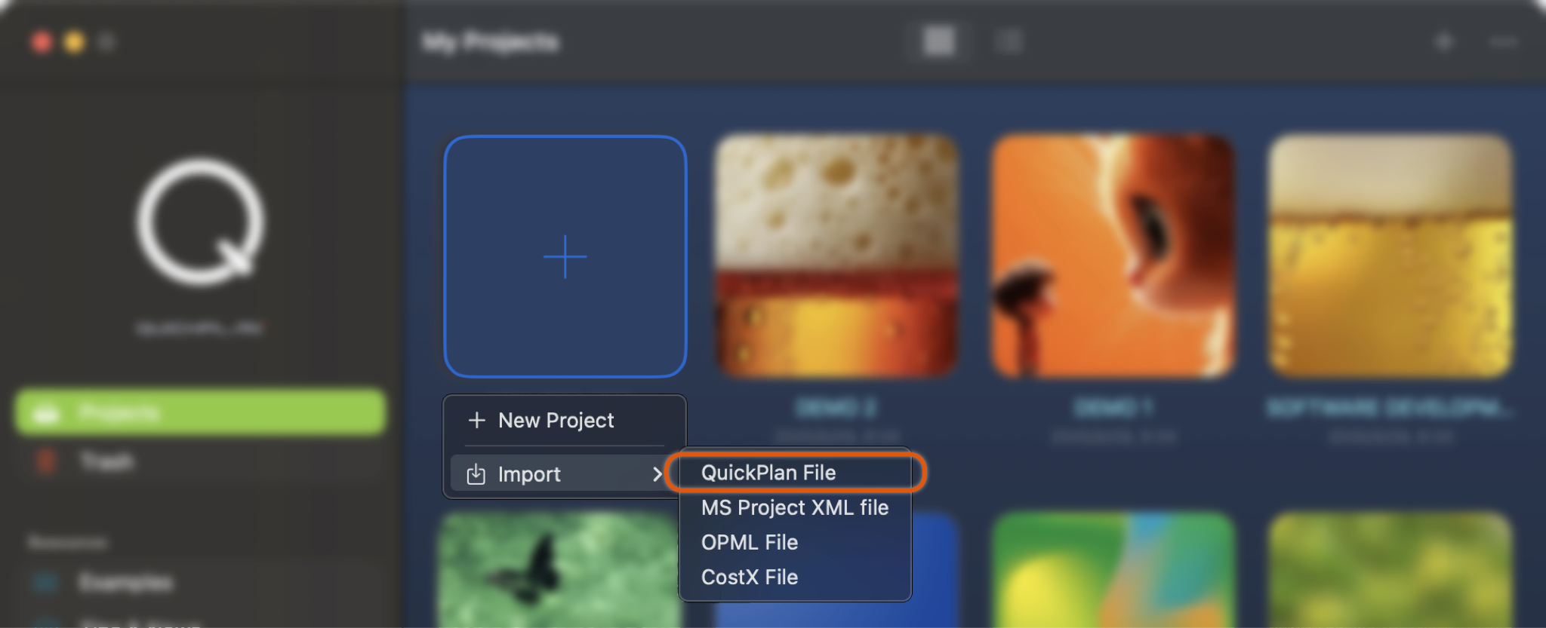Click the import icon beside Import
This screenshot has width=1546, height=628.
click(x=476, y=474)
